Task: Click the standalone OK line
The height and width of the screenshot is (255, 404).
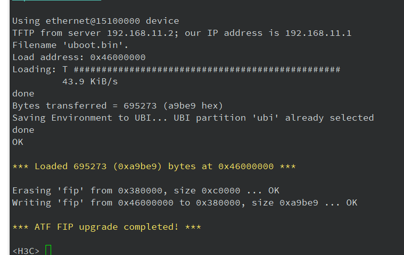Action: (x=18, y=142)
